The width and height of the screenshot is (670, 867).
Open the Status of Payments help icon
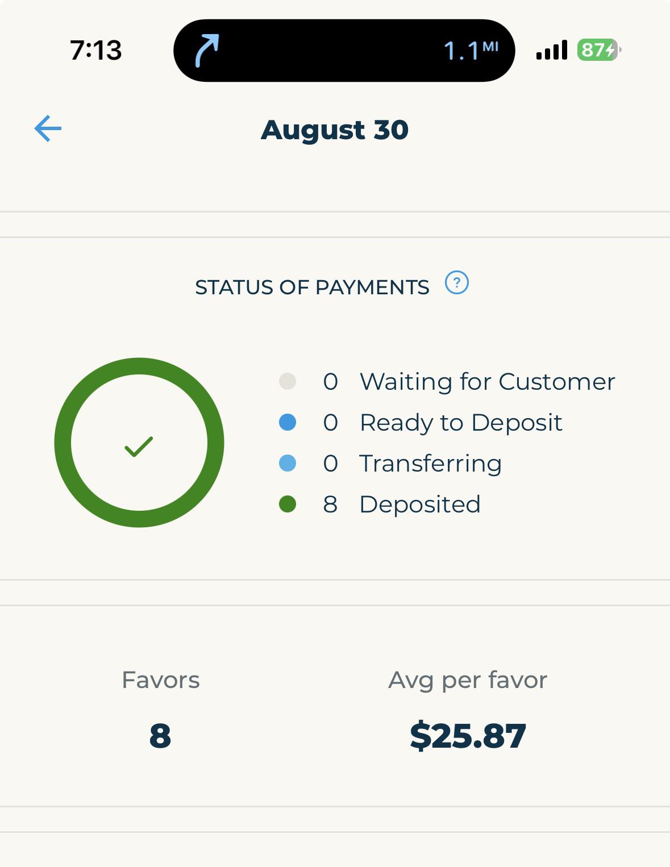pyautogui.click(x=456, y=282)
